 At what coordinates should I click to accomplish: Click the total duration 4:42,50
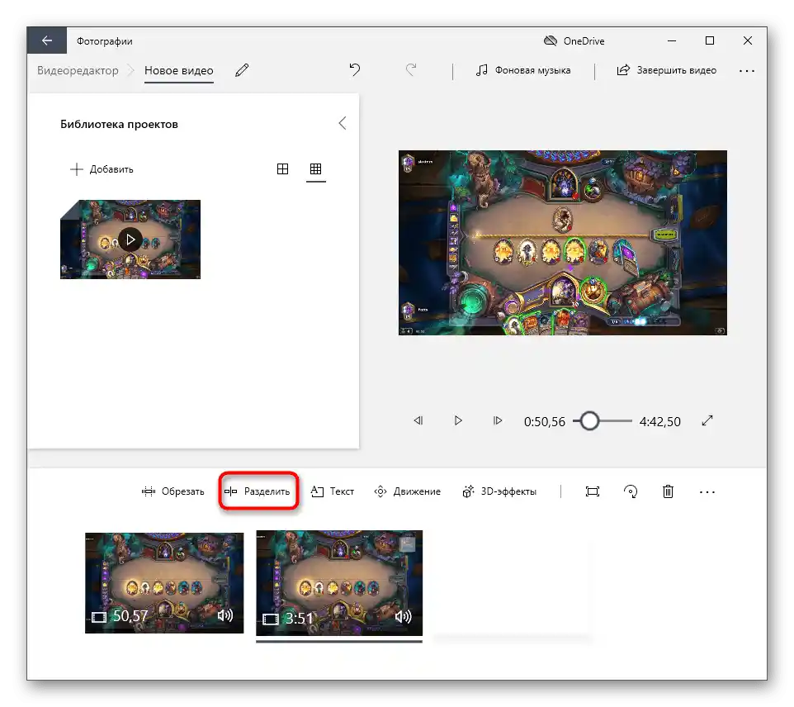point(659,422)
